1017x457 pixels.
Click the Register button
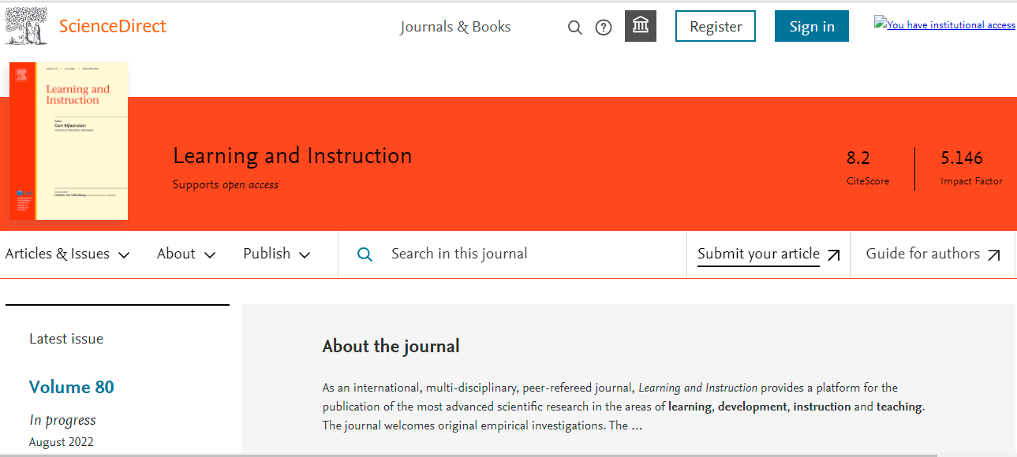pos(716,26)
